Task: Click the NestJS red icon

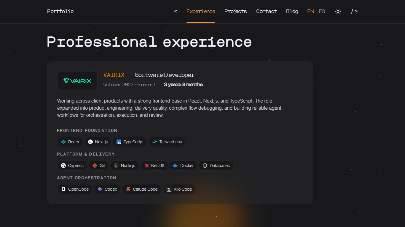Action: (x=146, y=166)
